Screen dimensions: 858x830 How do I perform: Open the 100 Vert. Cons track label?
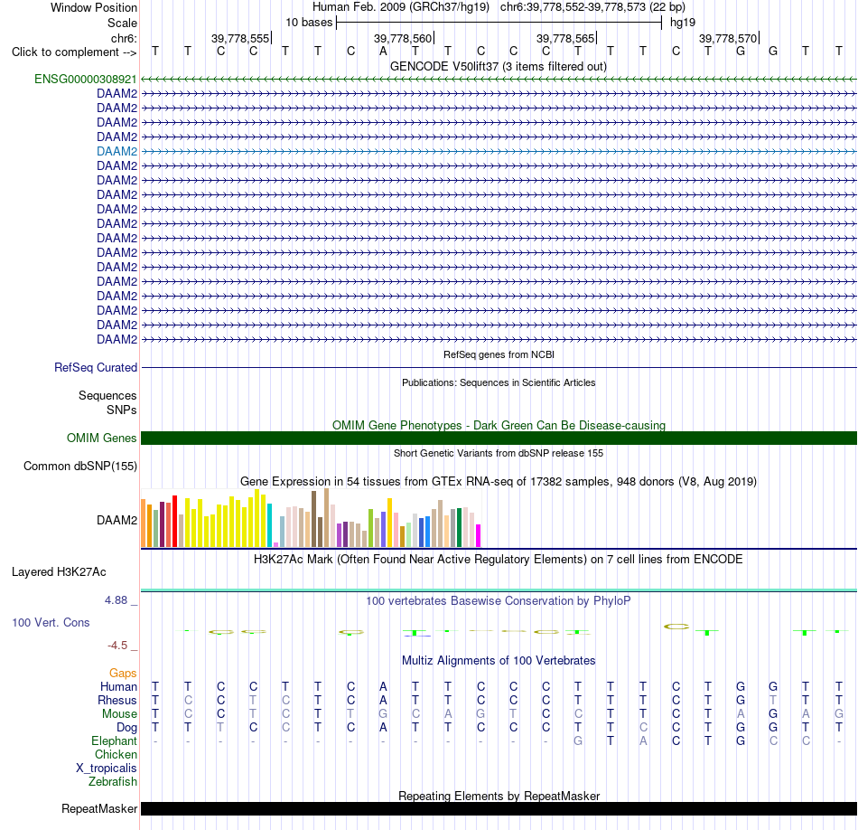click(51, 622)
